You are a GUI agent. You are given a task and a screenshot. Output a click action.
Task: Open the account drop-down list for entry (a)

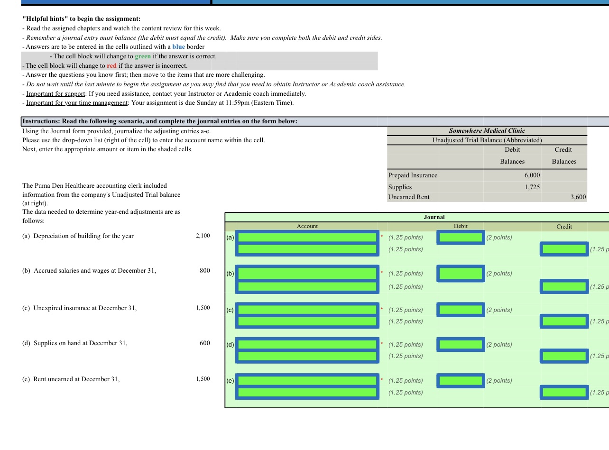(x=307, y=237)
